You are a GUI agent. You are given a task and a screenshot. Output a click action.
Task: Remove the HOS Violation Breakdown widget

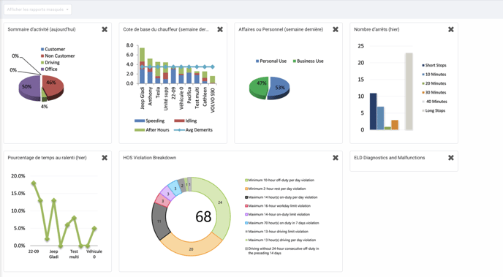pos(336,158)
